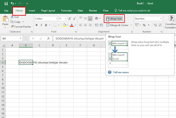Image resolution: width=176 pixels, height=118 pixels.
Task: Open the Data tab
Action: 80,11
